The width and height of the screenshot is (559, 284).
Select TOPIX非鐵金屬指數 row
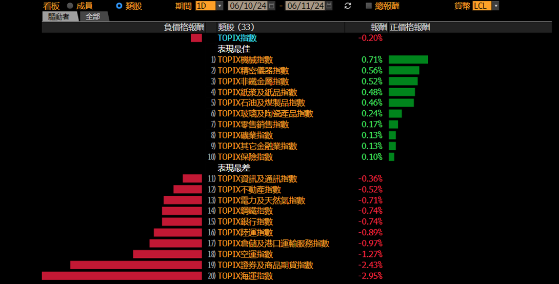point(253,81)
